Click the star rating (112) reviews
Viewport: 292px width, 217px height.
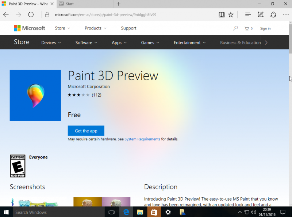[x=85, y=95]
